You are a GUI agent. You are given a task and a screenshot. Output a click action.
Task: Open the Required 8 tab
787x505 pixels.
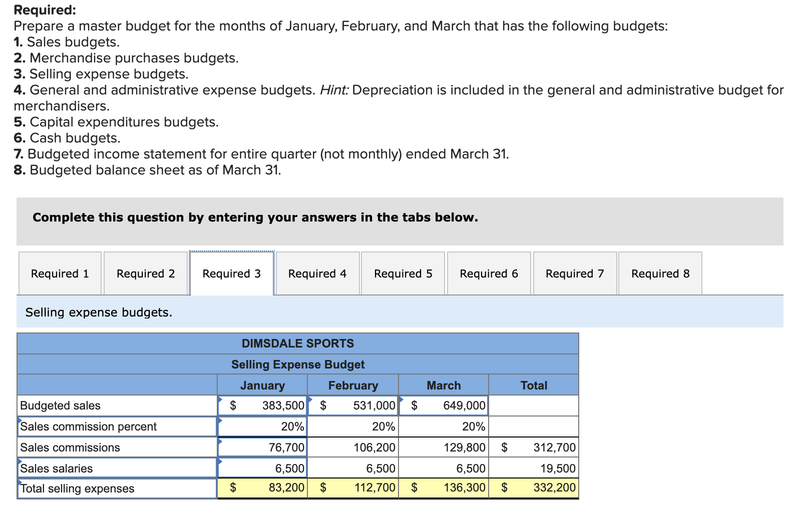[x=660, y=273]
